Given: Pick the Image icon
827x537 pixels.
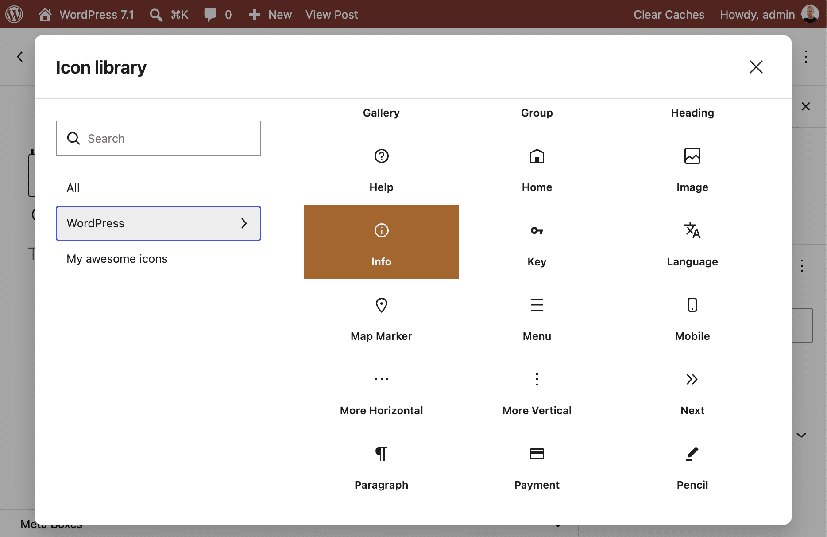Looking at the screenshot, I should (x=692, y=167).
